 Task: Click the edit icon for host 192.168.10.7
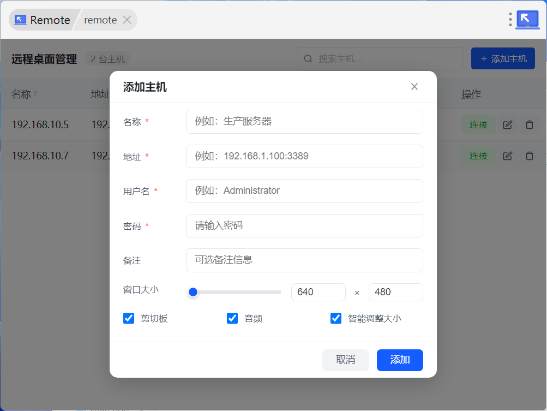(x=507, y=156)
